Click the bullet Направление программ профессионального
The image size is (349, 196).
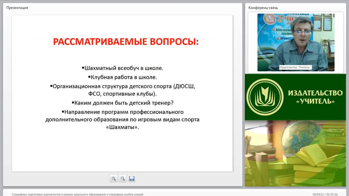(122, 120)
